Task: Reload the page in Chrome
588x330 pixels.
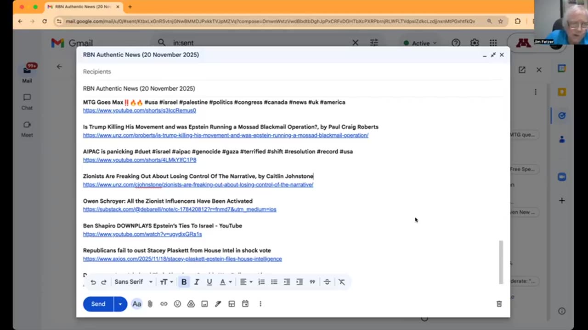Action: 45,21
